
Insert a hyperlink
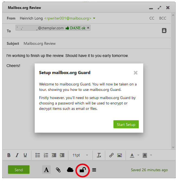coord(111,155)
